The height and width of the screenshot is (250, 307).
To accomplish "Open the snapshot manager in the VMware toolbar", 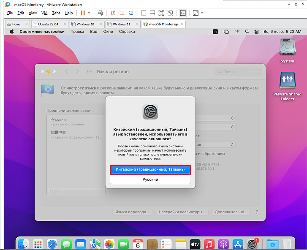I will pyautogui.click(x=131, y=13).
